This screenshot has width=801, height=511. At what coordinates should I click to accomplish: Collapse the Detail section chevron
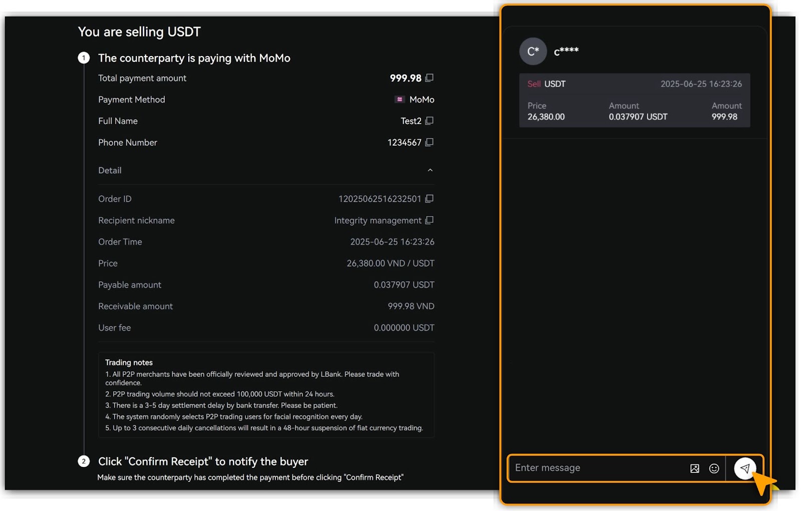coord(430,171)
